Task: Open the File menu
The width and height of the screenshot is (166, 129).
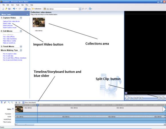Action: [x=3, y=5]
